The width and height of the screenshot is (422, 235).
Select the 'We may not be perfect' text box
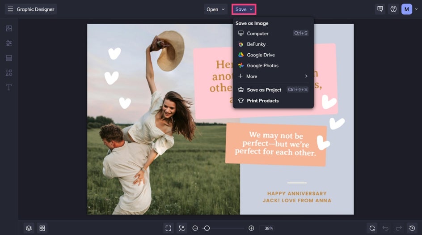click(275, 144)
